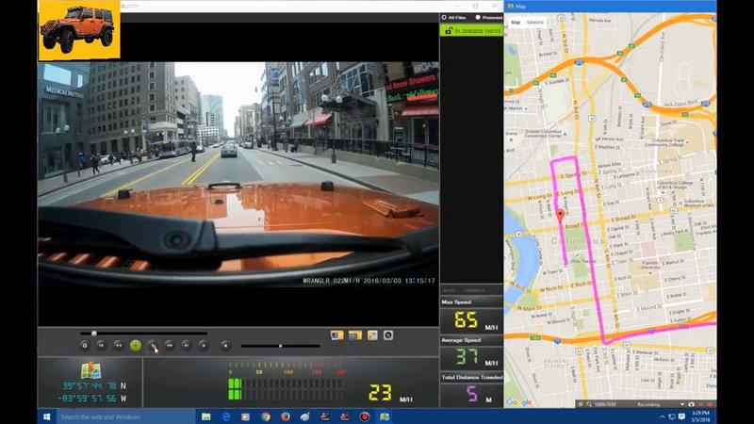Click the Max Speed 65 readout
Viewport: 754px width, 424px height.
pos(466,319)
